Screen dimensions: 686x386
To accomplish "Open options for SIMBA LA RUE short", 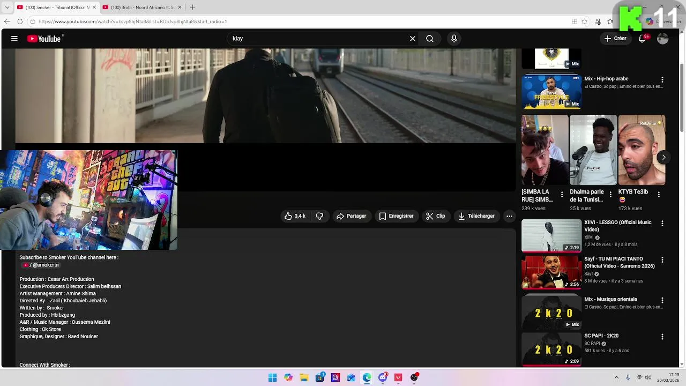I will 562,195.
